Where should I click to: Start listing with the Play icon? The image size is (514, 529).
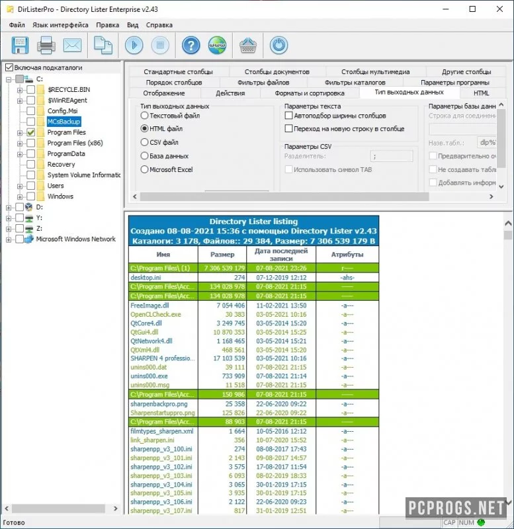[134, 45]
